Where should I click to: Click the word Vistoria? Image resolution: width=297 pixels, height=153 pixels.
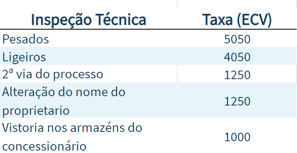click(x=23, y=127)
